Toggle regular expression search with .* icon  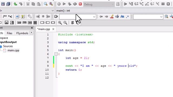128,16
